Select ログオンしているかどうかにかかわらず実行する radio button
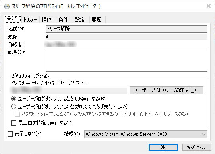The height and width of the screenshot is (154, 215). 13,107
